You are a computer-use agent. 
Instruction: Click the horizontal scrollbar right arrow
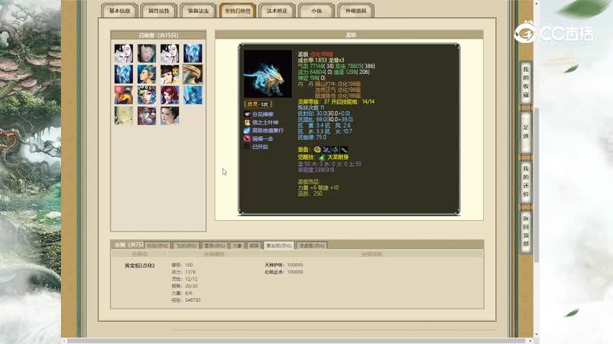click(x=530, y=341)
